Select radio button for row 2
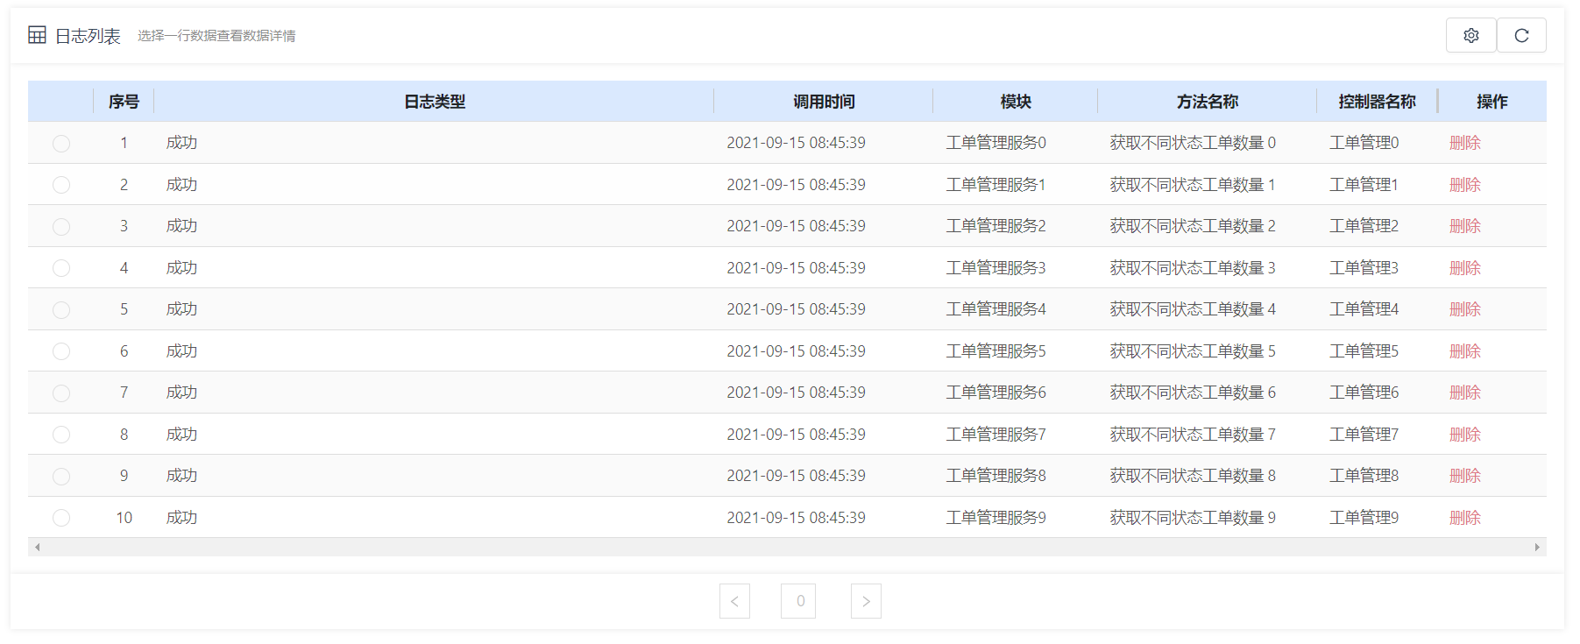 click(61, 185)
